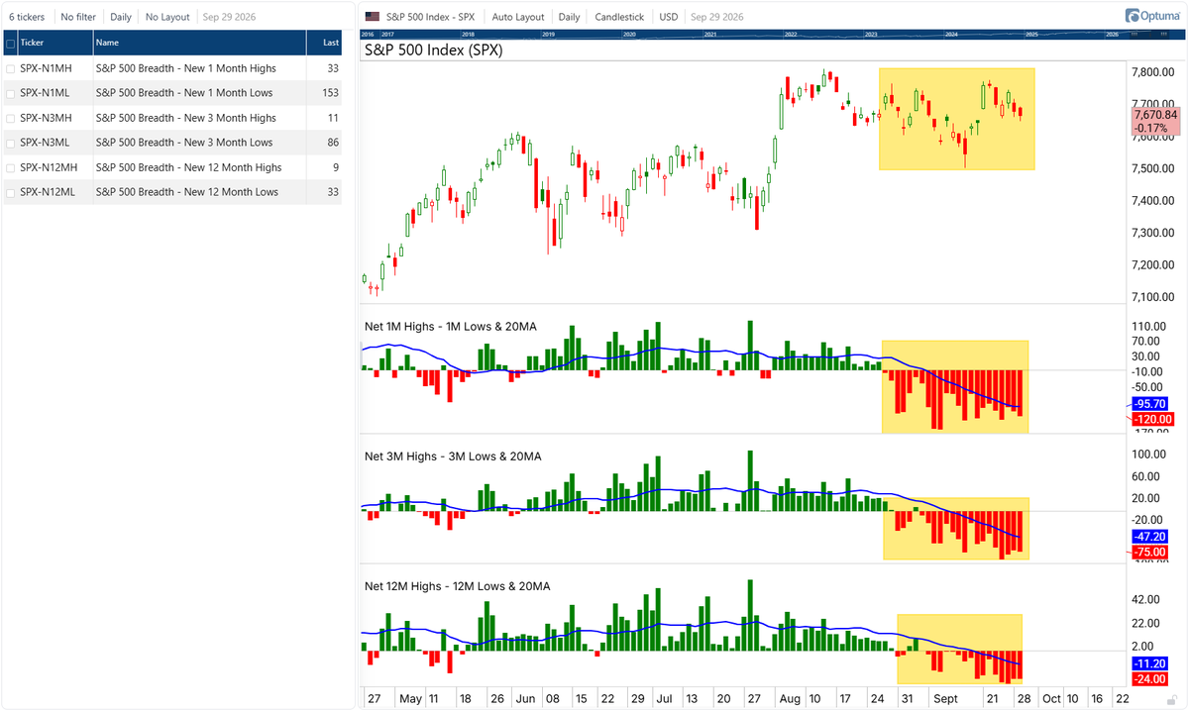Image resolution: width=1189 pixels, height=711 pixels.
Task: Select the S&P 500 Breadth - New 3 Month Highs name
Action: coord(185,118)
